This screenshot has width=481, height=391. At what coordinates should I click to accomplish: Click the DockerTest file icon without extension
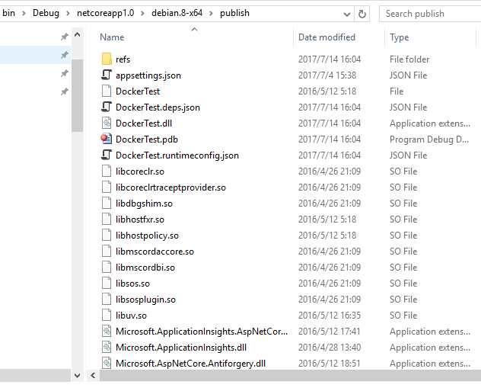pyautogui.click(x=107, y=91)
